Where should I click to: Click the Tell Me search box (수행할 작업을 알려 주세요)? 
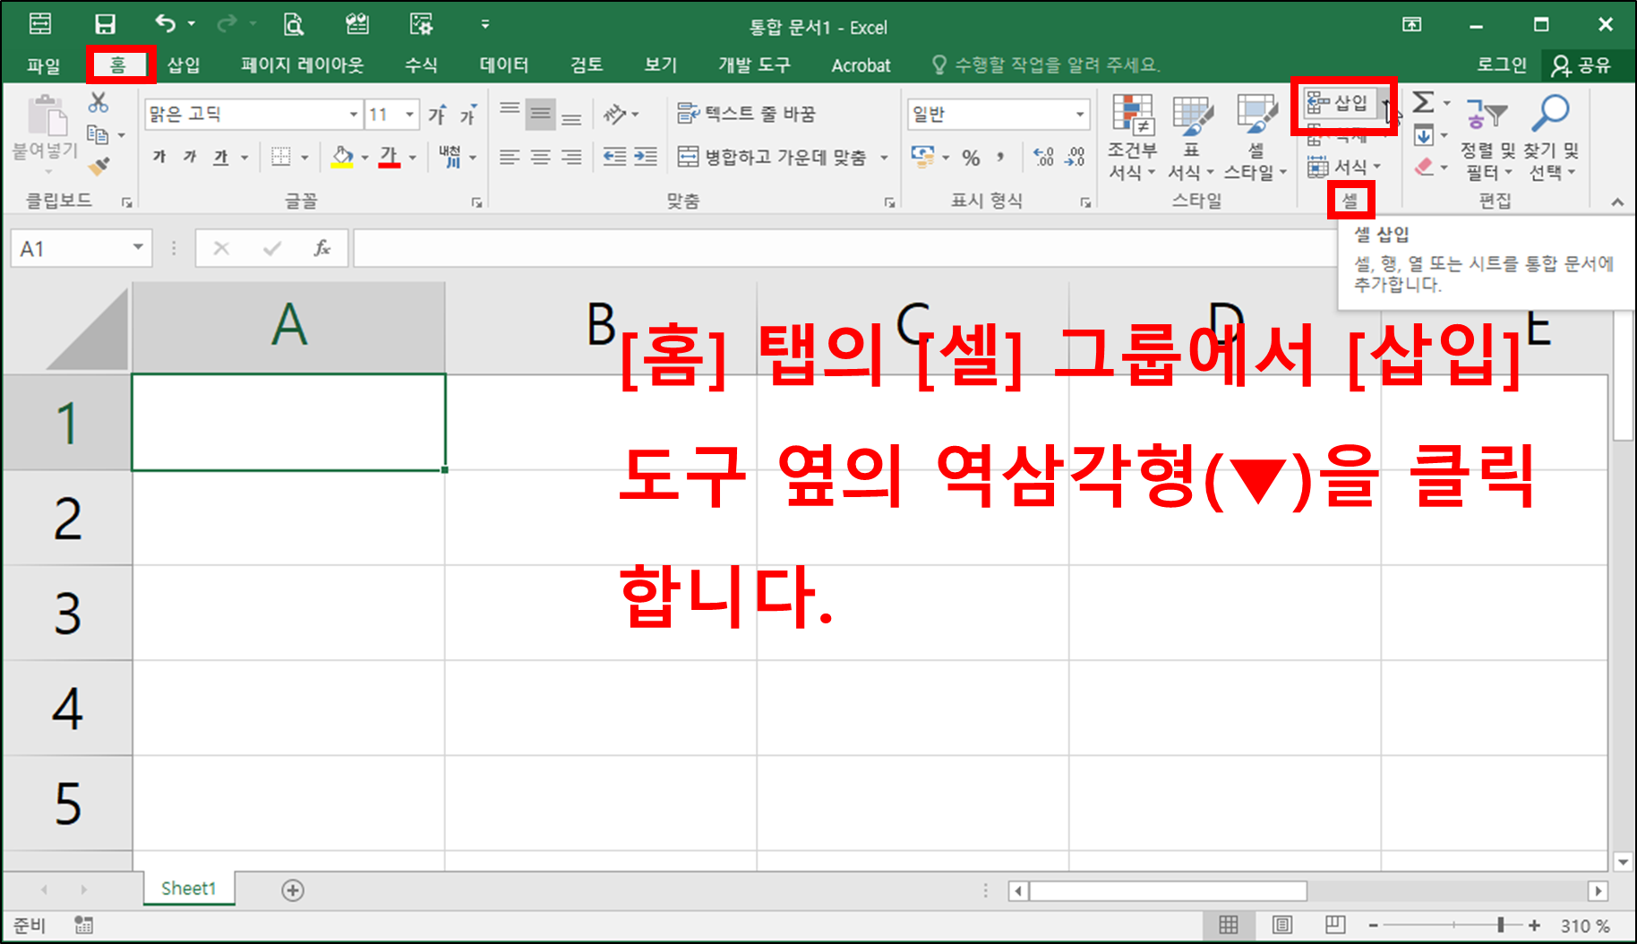[x=1046, y=64]
